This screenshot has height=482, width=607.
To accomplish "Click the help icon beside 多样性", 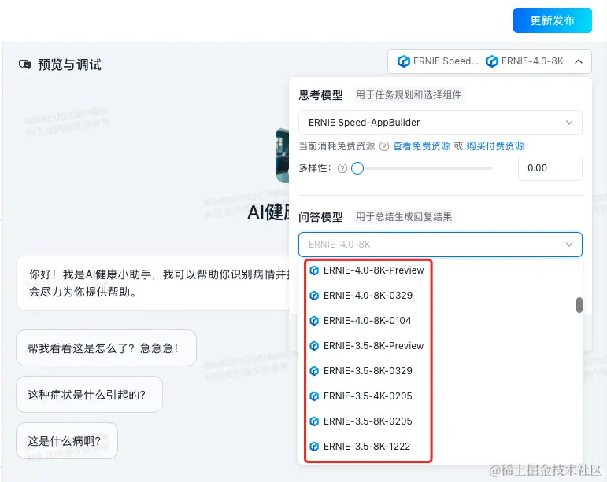I will (342, 168).
